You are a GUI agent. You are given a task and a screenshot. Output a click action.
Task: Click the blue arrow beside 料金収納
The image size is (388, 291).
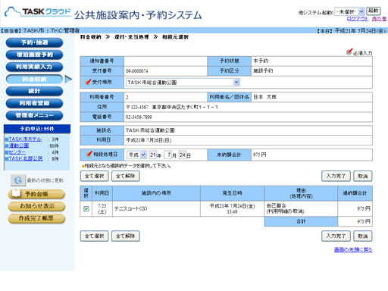68,79
